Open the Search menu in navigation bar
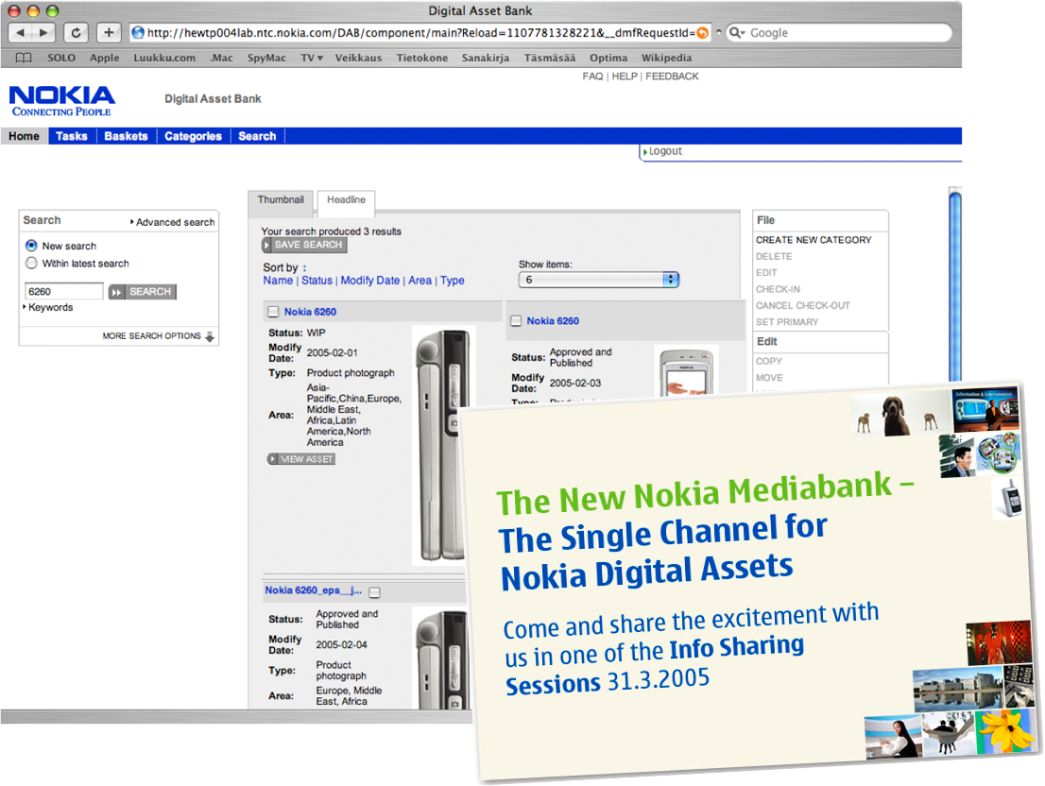 tap(257, 136)
